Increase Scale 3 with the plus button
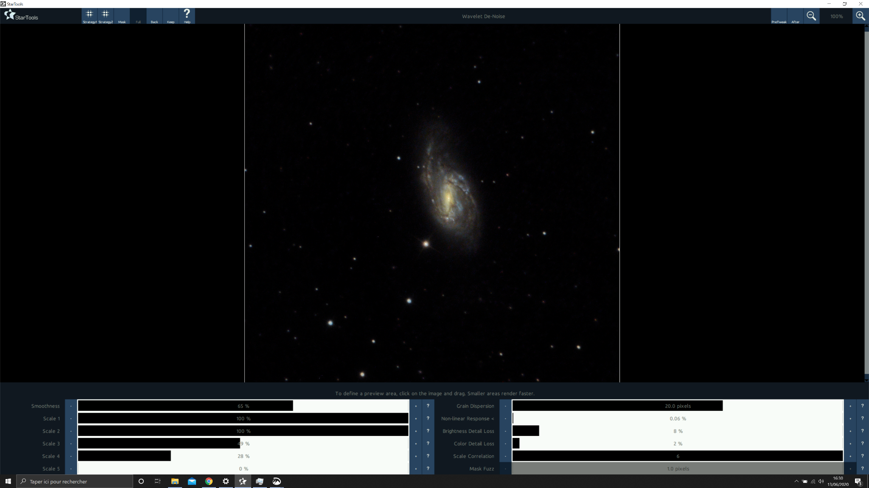The width and height of the screenshot is (869, 488). (416, 444)
